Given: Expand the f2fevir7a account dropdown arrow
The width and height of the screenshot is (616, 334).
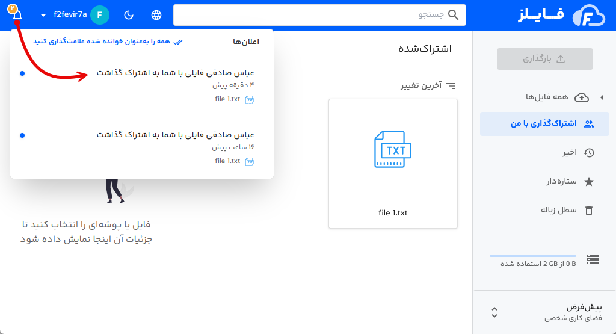Looking at the screenshot, I should click(x=43, y=15).
